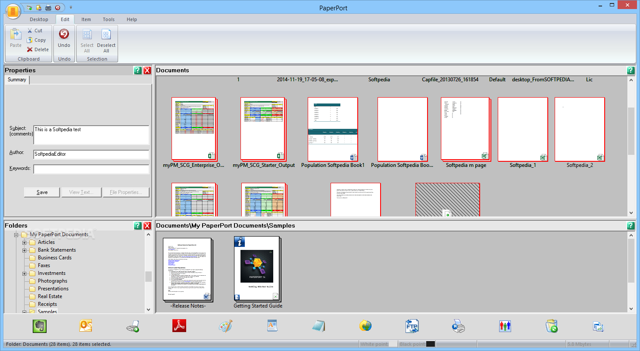Viewport: 640px width, 351px height.
Task: Select the Photographs folder
Action: [x=53, y=281]
